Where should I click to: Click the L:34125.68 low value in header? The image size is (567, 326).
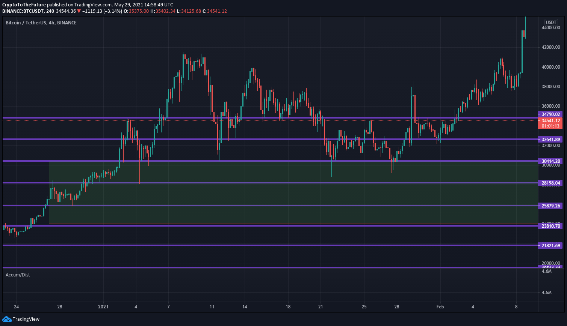click(x=189, y=11)
